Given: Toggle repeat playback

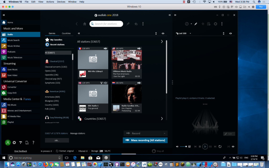Looking at the screenshot, I should (x=220, y=146).
